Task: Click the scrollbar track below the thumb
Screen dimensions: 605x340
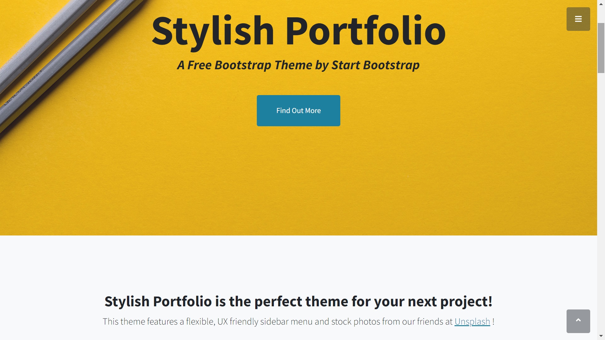Action: pyautogui.click(x=601, y=201)
